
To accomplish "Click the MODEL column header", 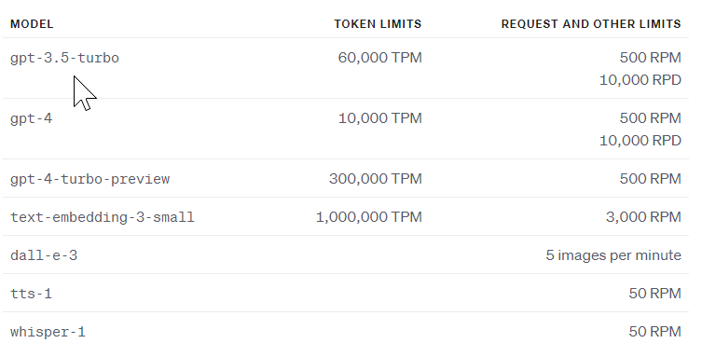I will [32, 23].
